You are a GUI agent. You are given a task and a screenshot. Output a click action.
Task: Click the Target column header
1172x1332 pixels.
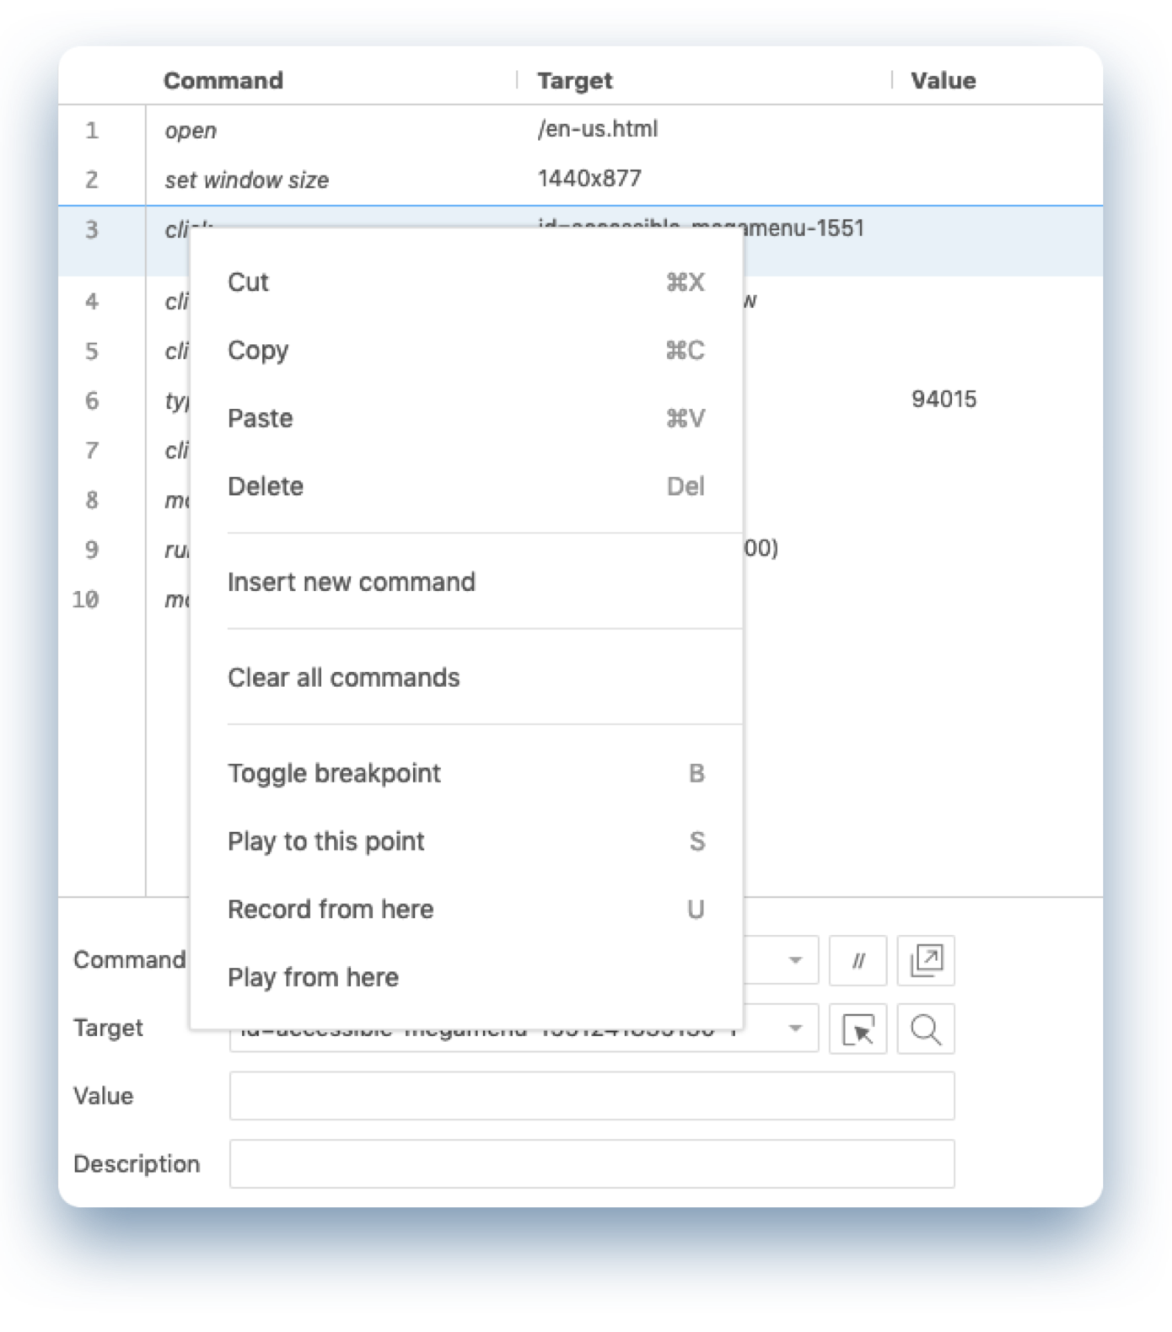575,81
